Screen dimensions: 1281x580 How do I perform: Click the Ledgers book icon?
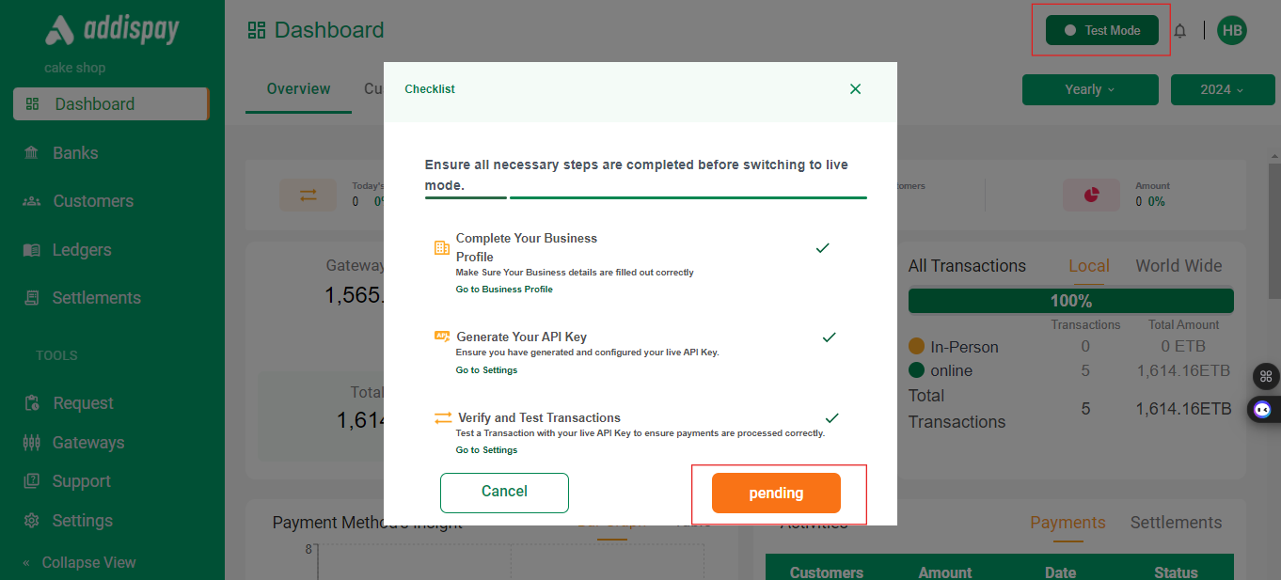(x=32, y=250)
